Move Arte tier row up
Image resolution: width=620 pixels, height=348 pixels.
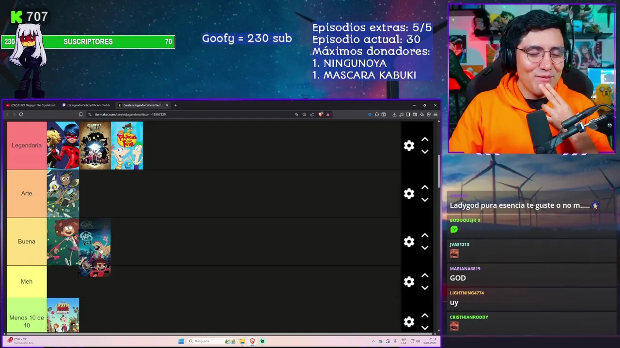(425, 187)
